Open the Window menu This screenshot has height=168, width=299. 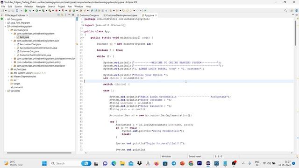point(78,7)
